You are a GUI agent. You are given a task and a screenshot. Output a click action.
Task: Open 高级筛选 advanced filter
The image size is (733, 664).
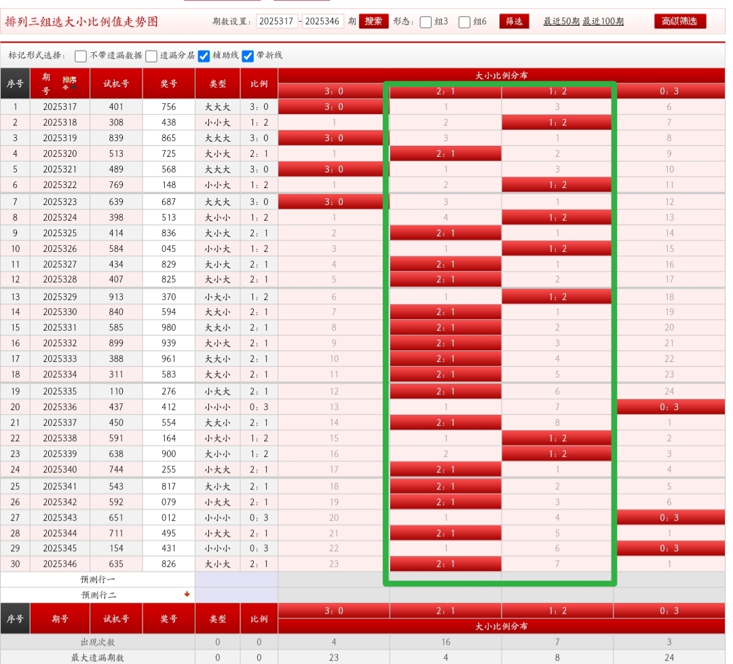click(679, 21)
